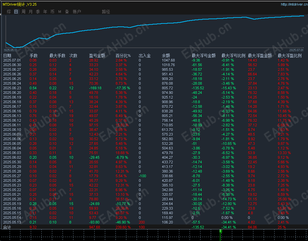308x241 pixels.
Task: Click the 盈亏金额 column header
Action: click(x=97, y=56)
